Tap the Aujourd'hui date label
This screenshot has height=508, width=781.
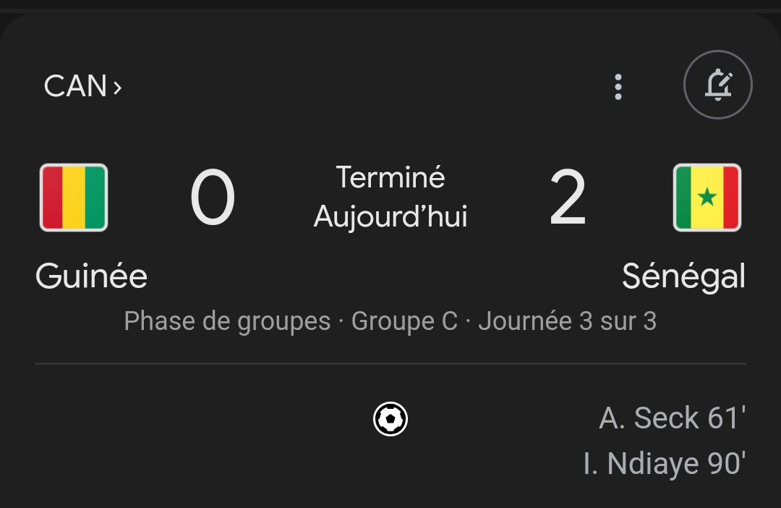coord(390,216)
